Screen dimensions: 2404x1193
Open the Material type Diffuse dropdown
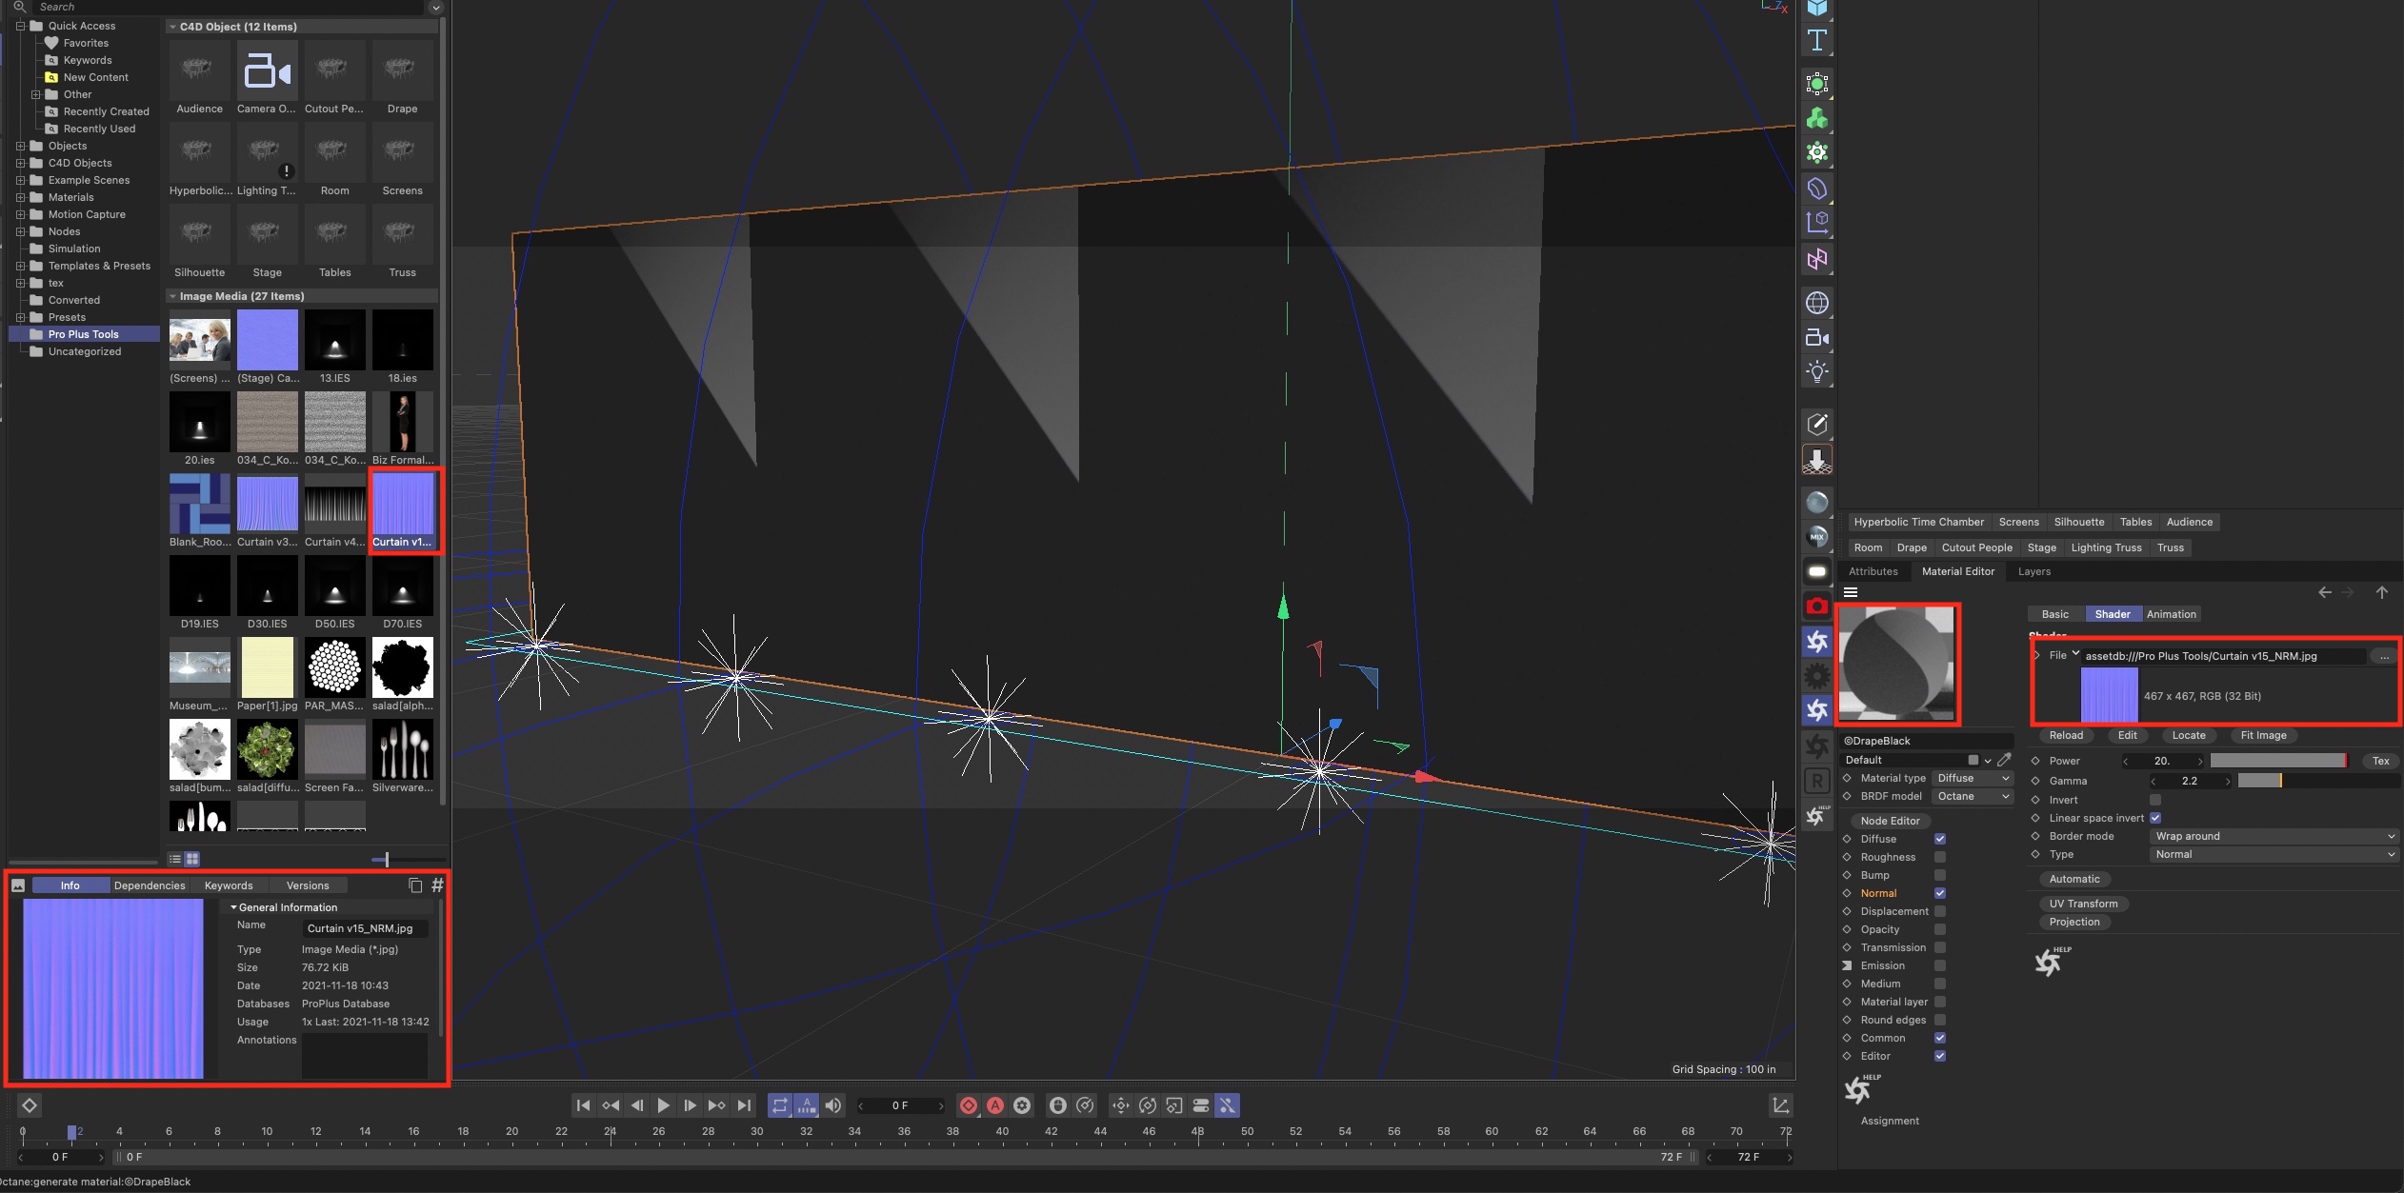[1973, 778]
